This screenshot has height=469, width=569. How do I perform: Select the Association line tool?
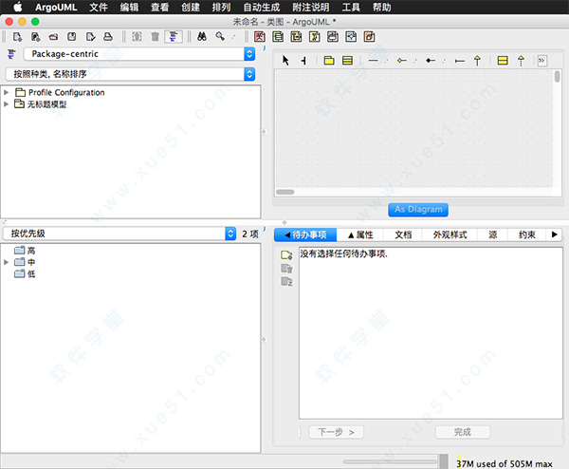pos(373,61)
